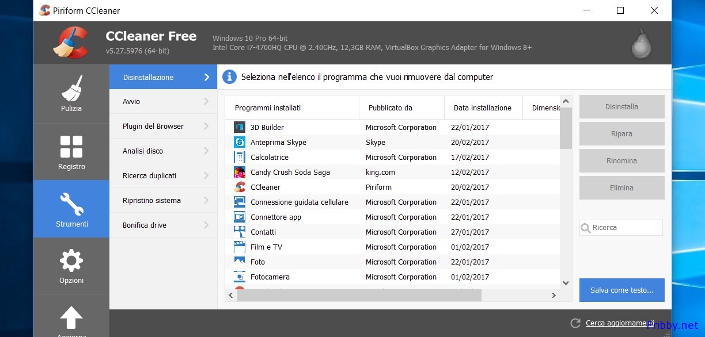
Task: Open the Bonifica drive tab
Action: pyautogui.click(x=163, y=225)
